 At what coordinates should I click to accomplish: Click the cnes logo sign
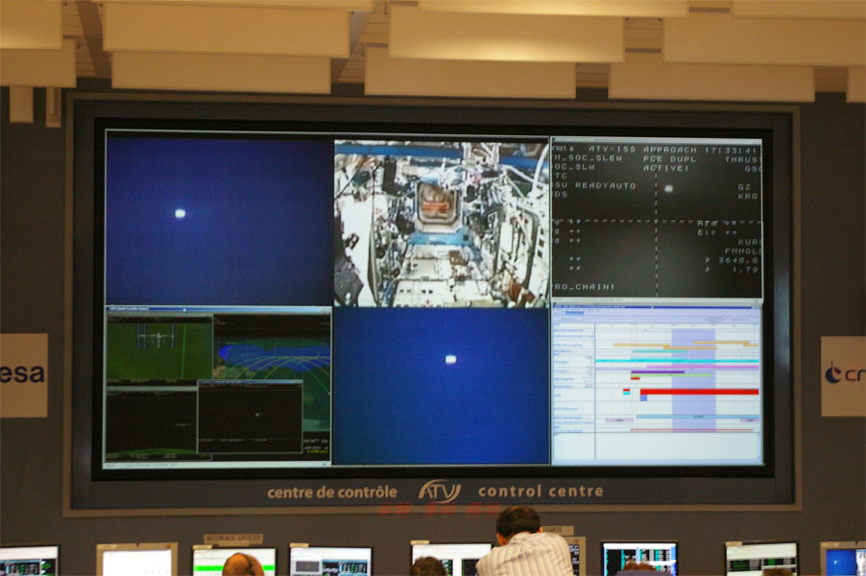[843, 376]
